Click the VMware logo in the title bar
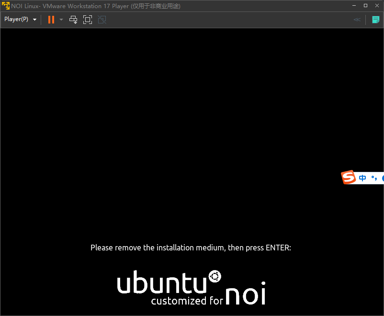The height and width of the screenshot is (316, 384). tap(6, 6)
